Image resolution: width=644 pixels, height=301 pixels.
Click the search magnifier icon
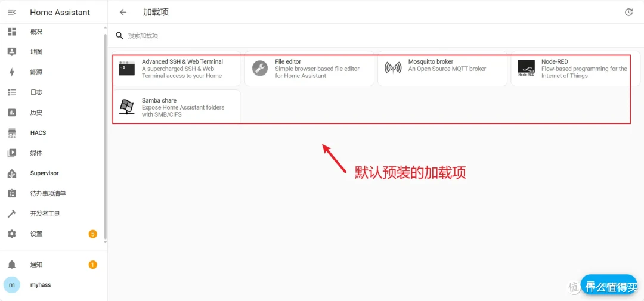pyautogui.click(x=119, y=36)
